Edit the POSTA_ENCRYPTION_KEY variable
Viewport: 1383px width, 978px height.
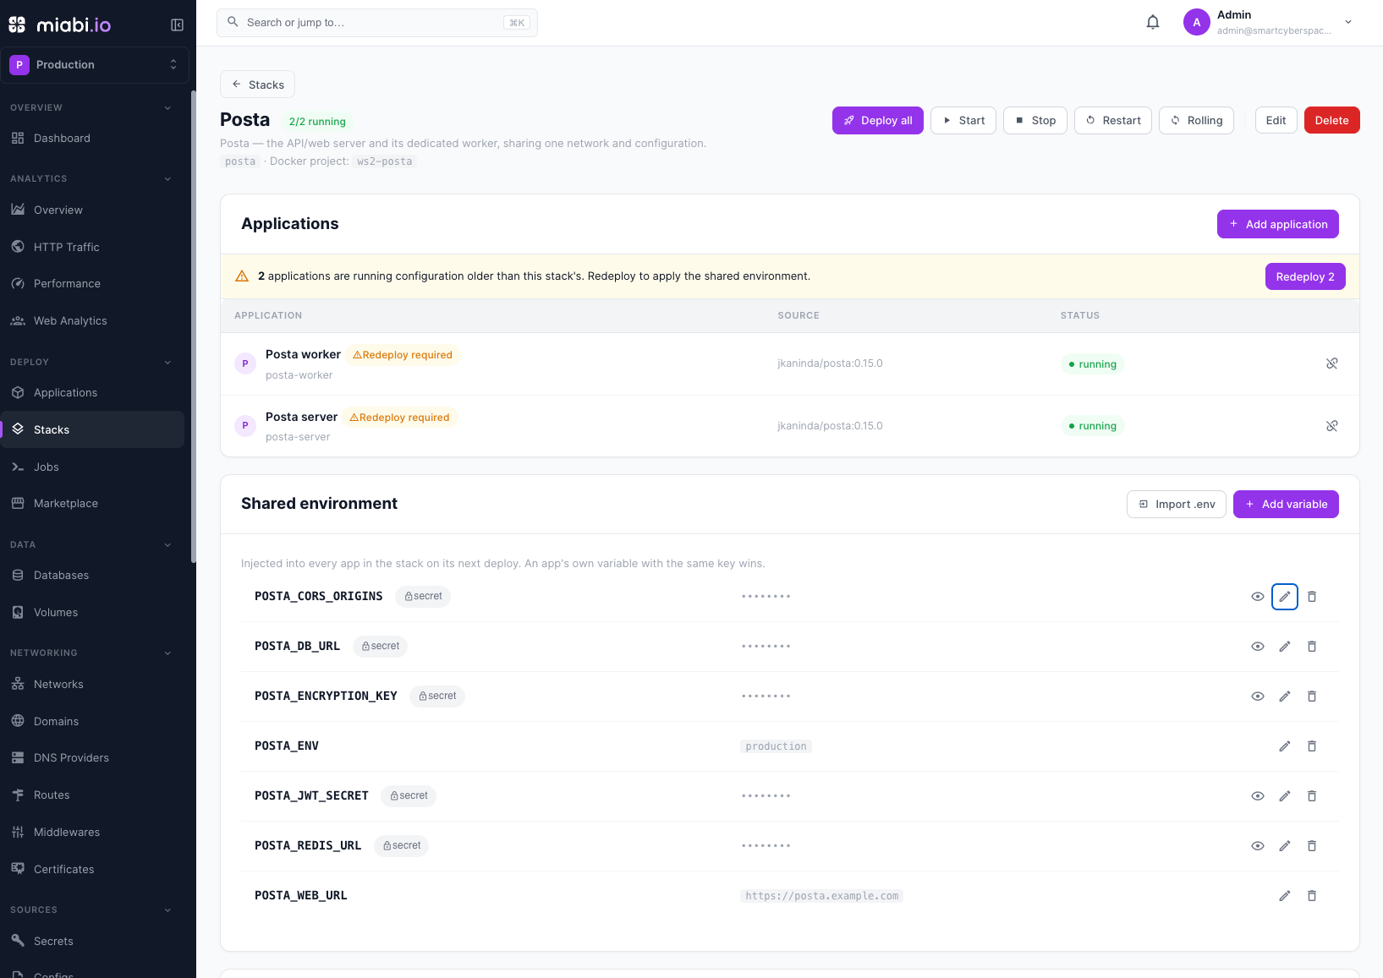pyautogui.click(x=1285, y=697)
